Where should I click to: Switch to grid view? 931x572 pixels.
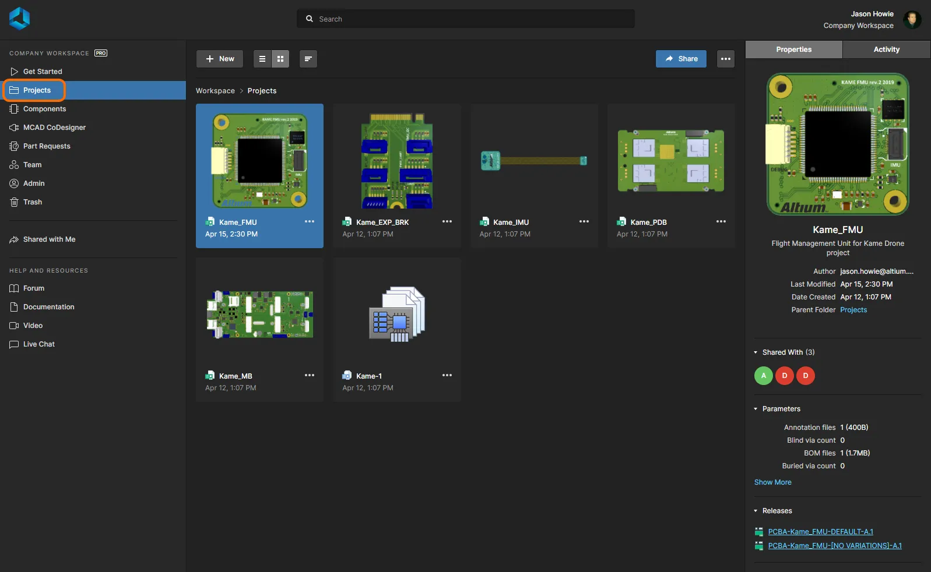[280, 59]
